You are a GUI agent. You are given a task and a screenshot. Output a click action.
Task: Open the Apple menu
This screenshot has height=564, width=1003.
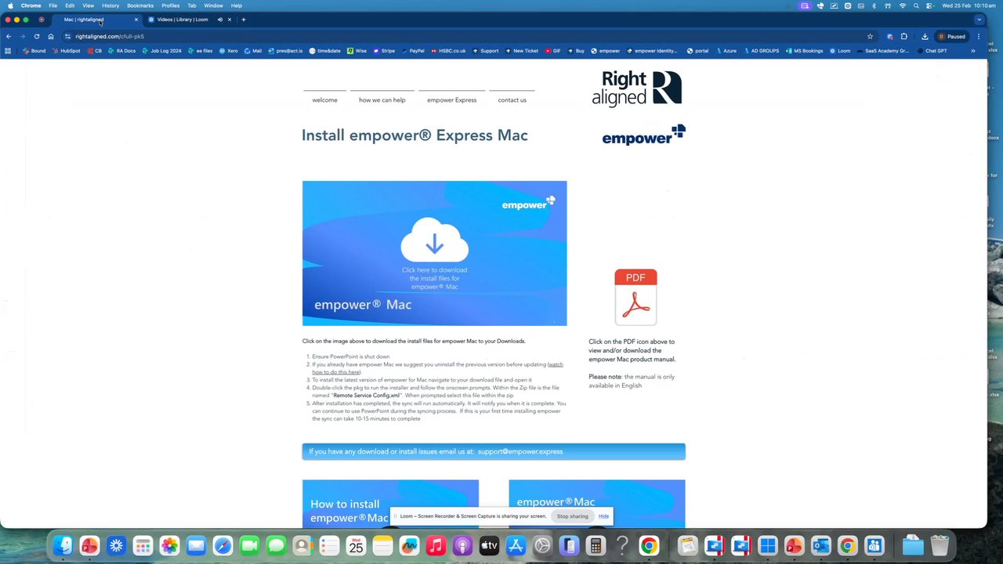click(10, 5)
